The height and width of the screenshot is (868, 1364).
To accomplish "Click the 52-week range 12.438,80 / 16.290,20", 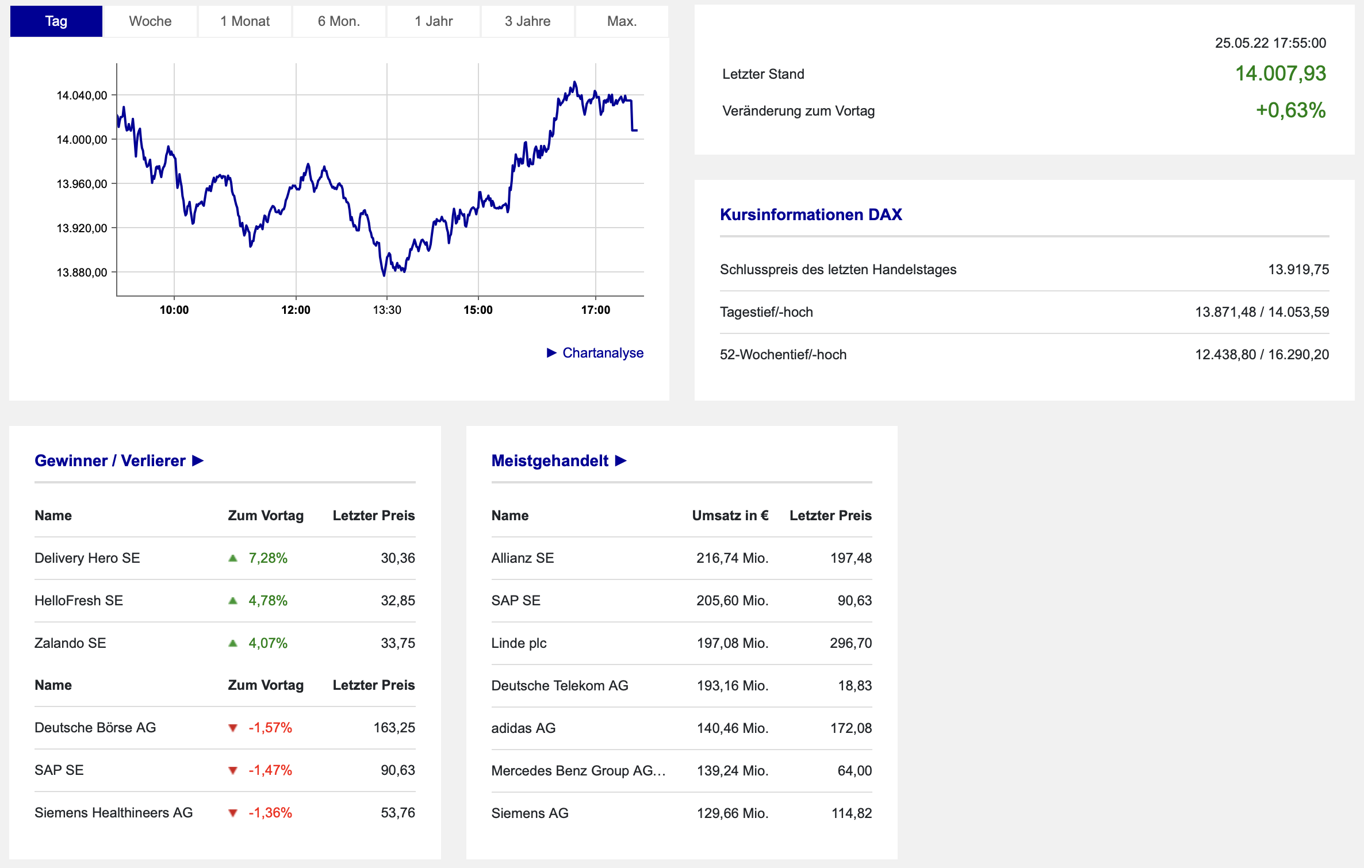I will tap(1262, 355).
